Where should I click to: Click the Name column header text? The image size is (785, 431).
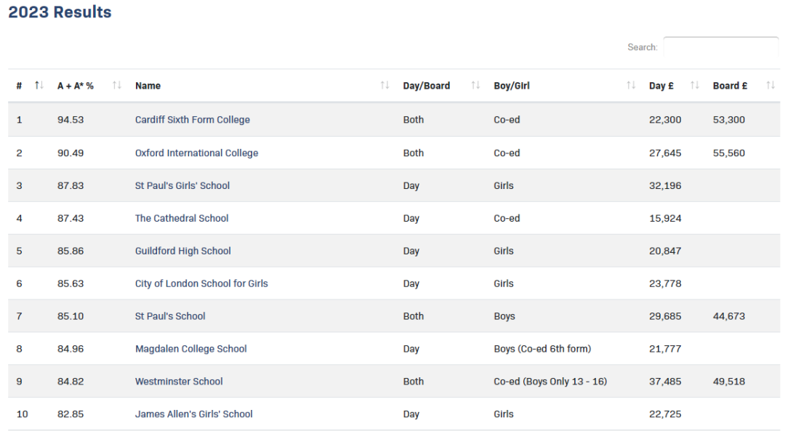(x=148, y=86)
